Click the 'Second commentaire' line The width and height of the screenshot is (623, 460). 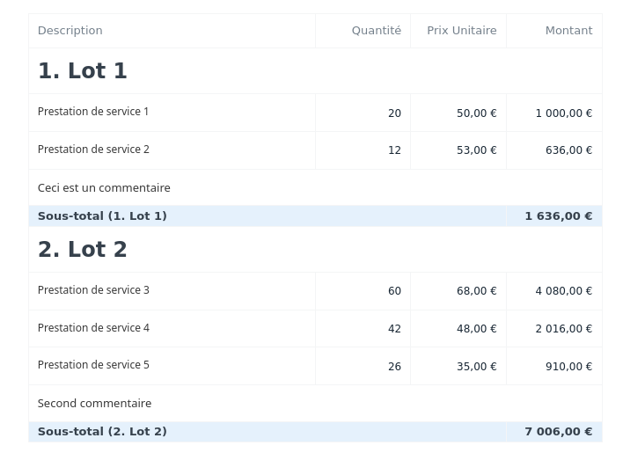(x=94, y=404)
